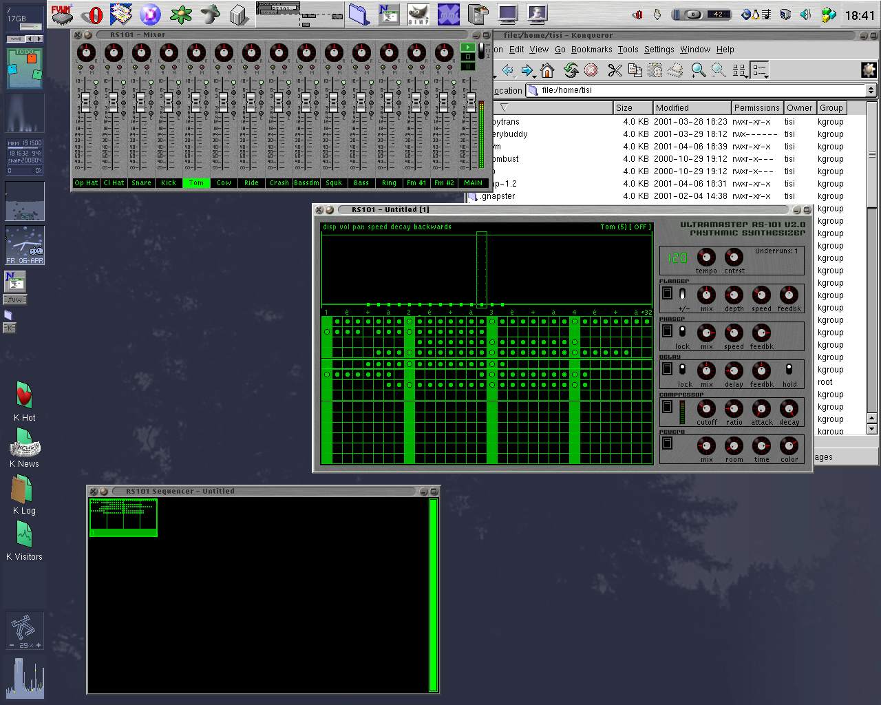Image resolution: width=881 pixels, height=705 pixels.
Task: Click the Op Hat pan knob in Mixer
Action: pyautogui.click(x=86, y=52)
